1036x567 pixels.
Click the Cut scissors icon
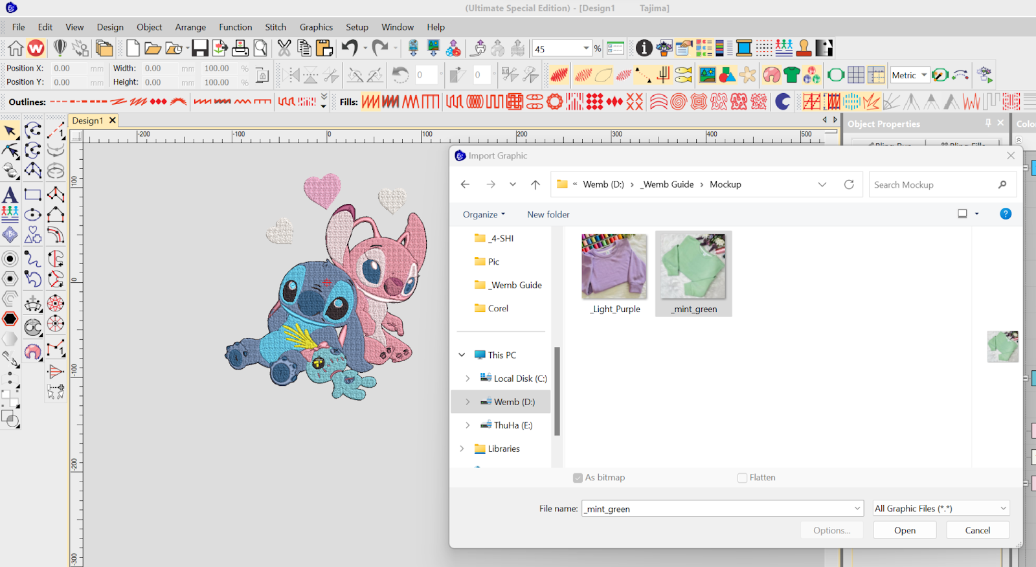284,48
